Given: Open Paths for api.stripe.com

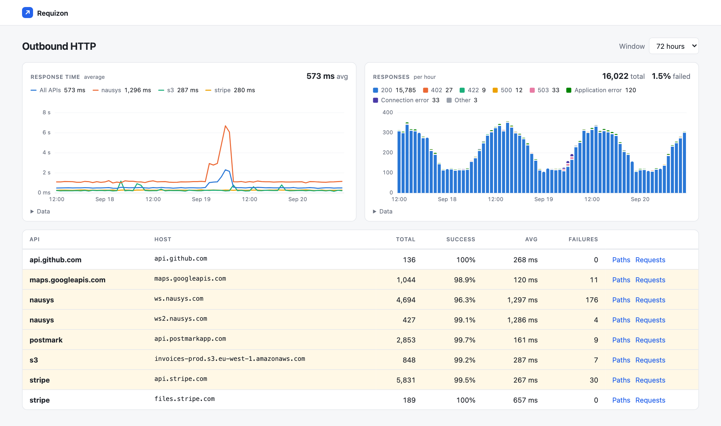Looking at the screenshot, I should [621, 380].
